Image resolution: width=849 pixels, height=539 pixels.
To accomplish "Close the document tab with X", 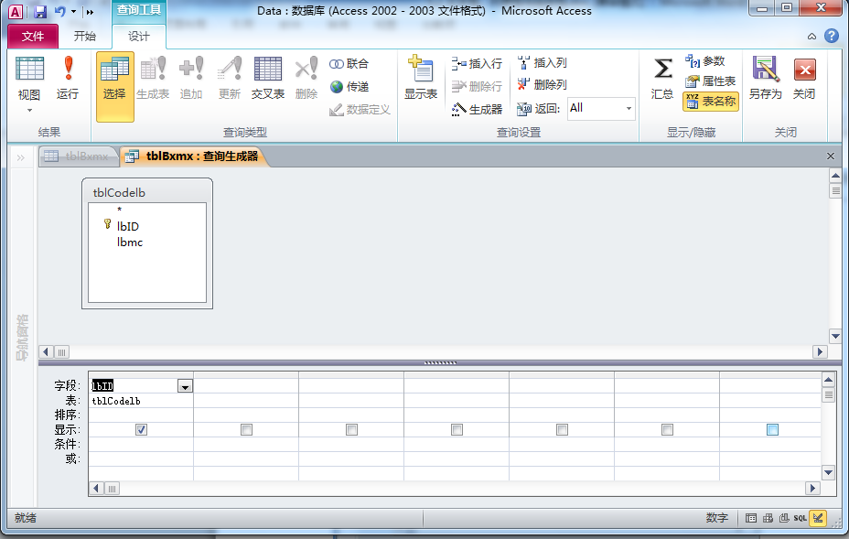I will click(x=831, y=156).
